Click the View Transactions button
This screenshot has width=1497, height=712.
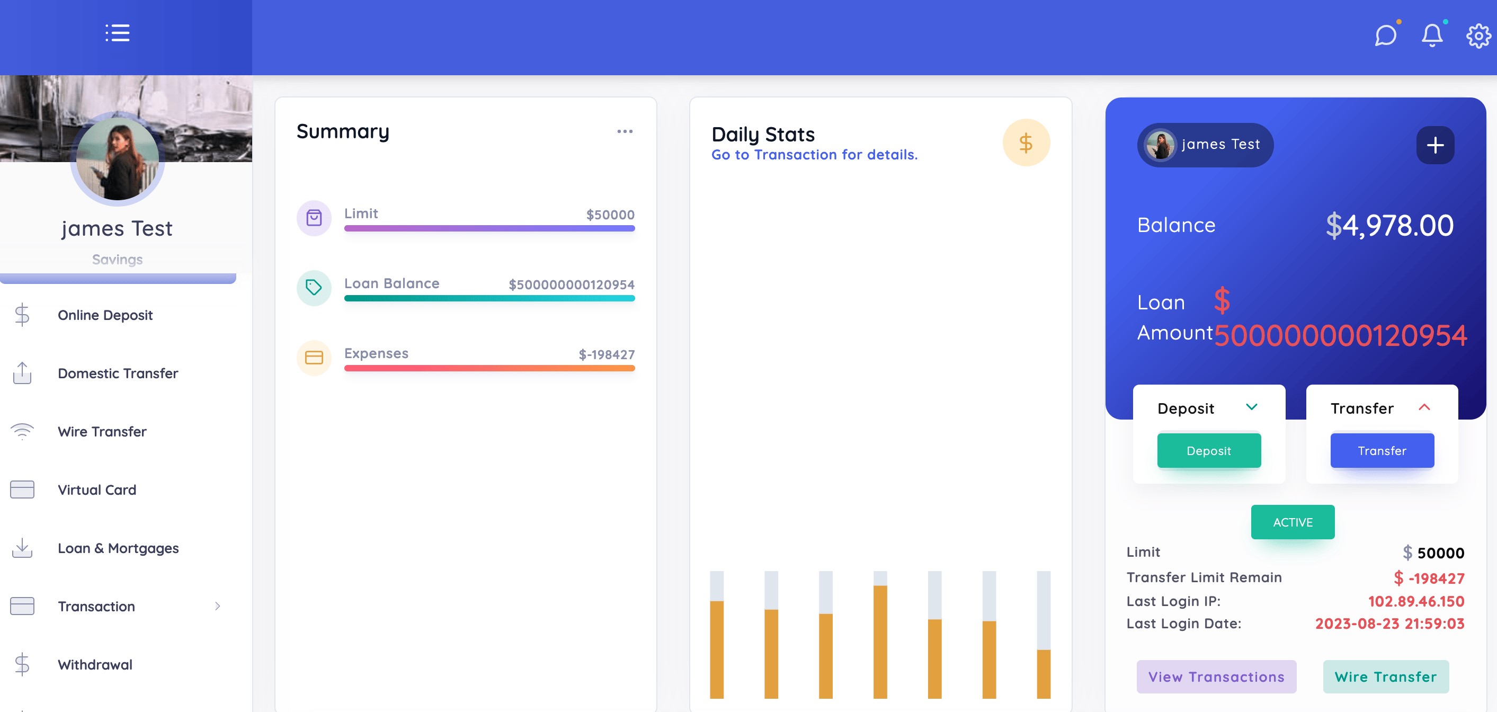[x=1216, y=677]
